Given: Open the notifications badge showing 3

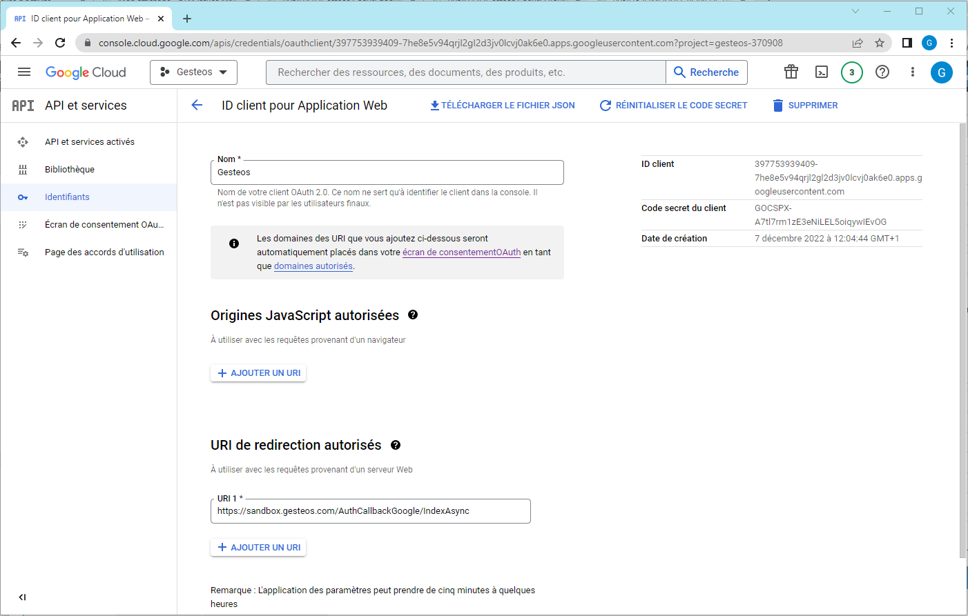Looking at the screenshot, I should (x=851, y=72).
